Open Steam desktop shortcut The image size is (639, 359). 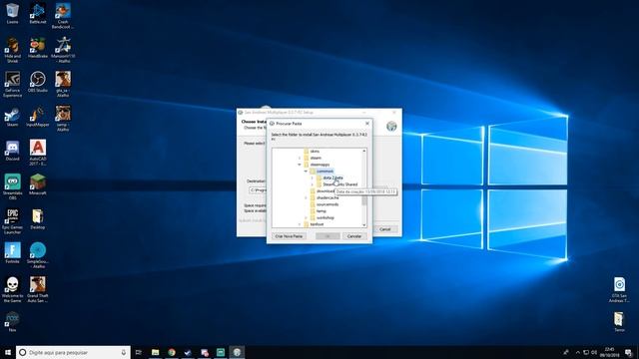tap(12, 117)
